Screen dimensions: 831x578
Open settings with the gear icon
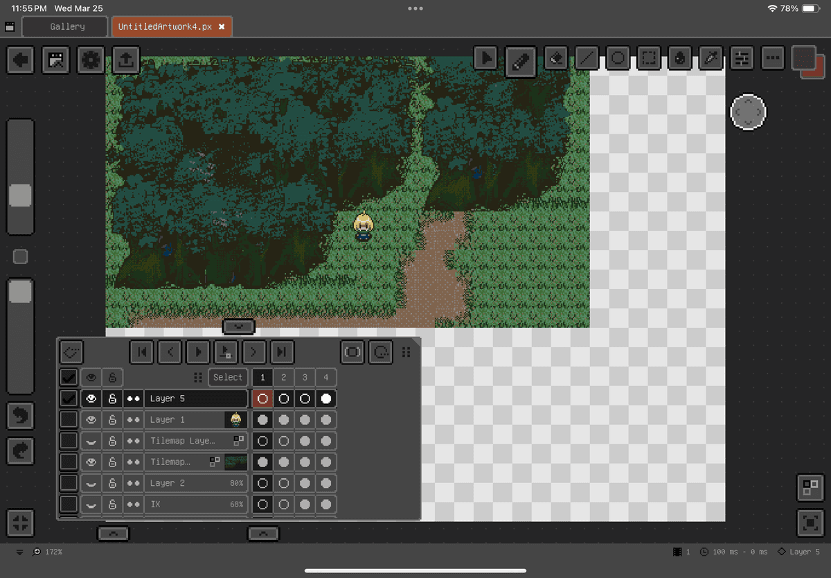point(91,60)
